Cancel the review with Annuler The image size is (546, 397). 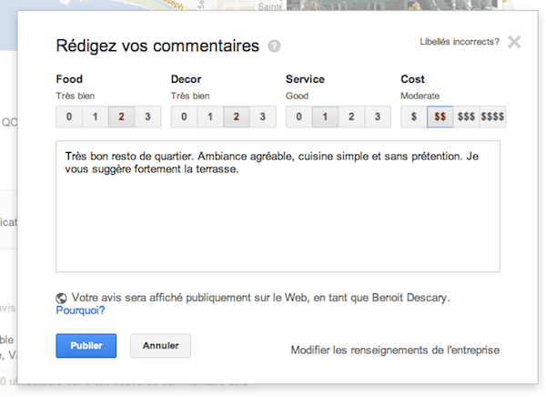point(160,346)
